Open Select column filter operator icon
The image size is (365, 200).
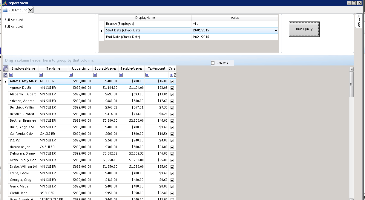pos(171,75)
